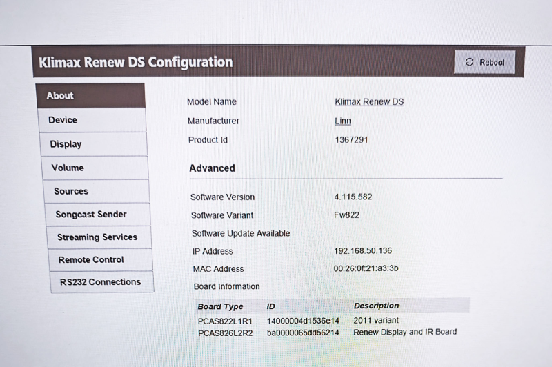Click the Manufacturer label
Screen dimensions: 552x367
click(213, 121)
